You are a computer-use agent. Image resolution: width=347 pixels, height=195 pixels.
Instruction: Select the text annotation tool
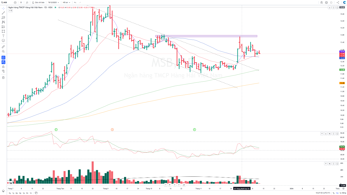[3, 36]
